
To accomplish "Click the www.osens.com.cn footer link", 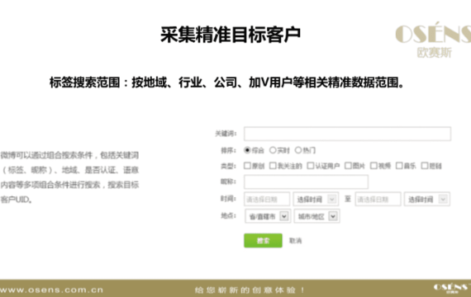I will tap(52, 290).
